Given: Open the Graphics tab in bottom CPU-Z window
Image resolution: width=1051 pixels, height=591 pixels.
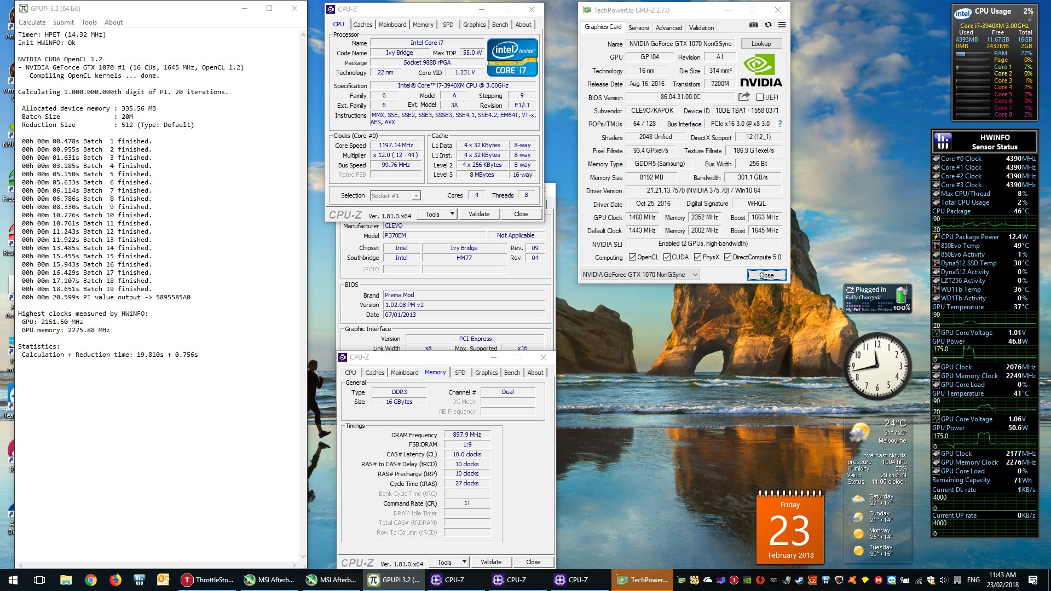Looking at the screenshot, I should (486, 373).
